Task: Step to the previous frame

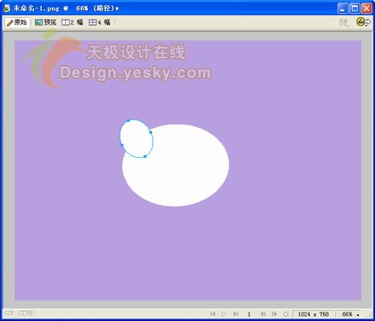Action: tap(263, 314)
